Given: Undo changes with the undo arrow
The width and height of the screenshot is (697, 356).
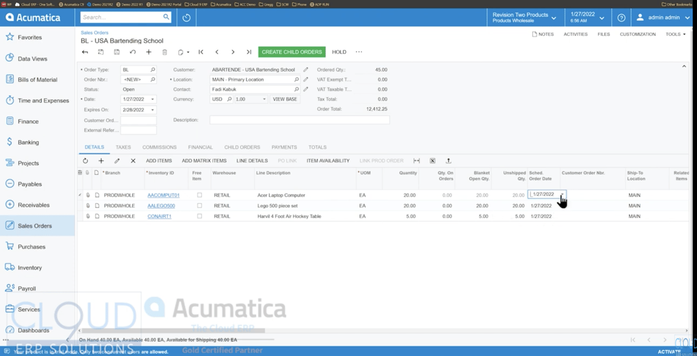Looking at the screenshot, I should pyautogui.click(x=132, y=52).
